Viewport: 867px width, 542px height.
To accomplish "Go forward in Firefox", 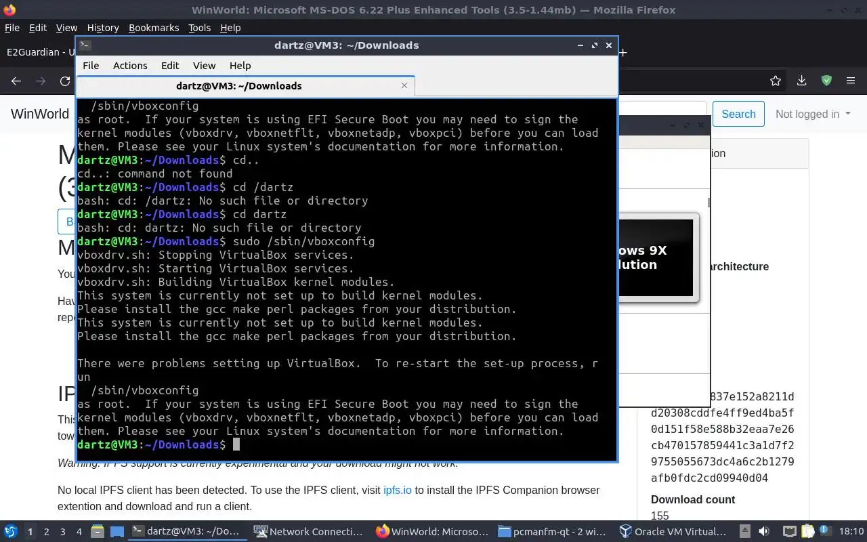I will [41, 81].
